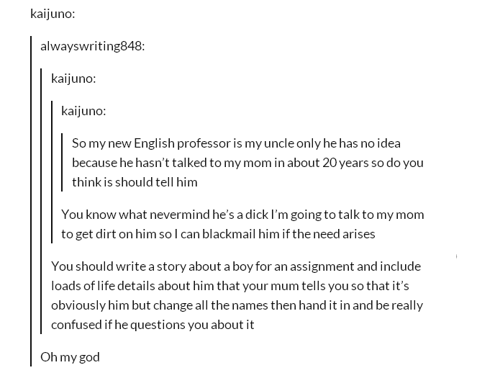
Task: Click the innermost kaijuno username
Action: coord(82,111)
